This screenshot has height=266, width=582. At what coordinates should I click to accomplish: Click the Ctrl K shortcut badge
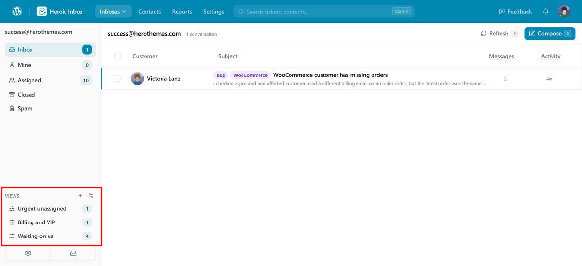[x=402, y=12]
